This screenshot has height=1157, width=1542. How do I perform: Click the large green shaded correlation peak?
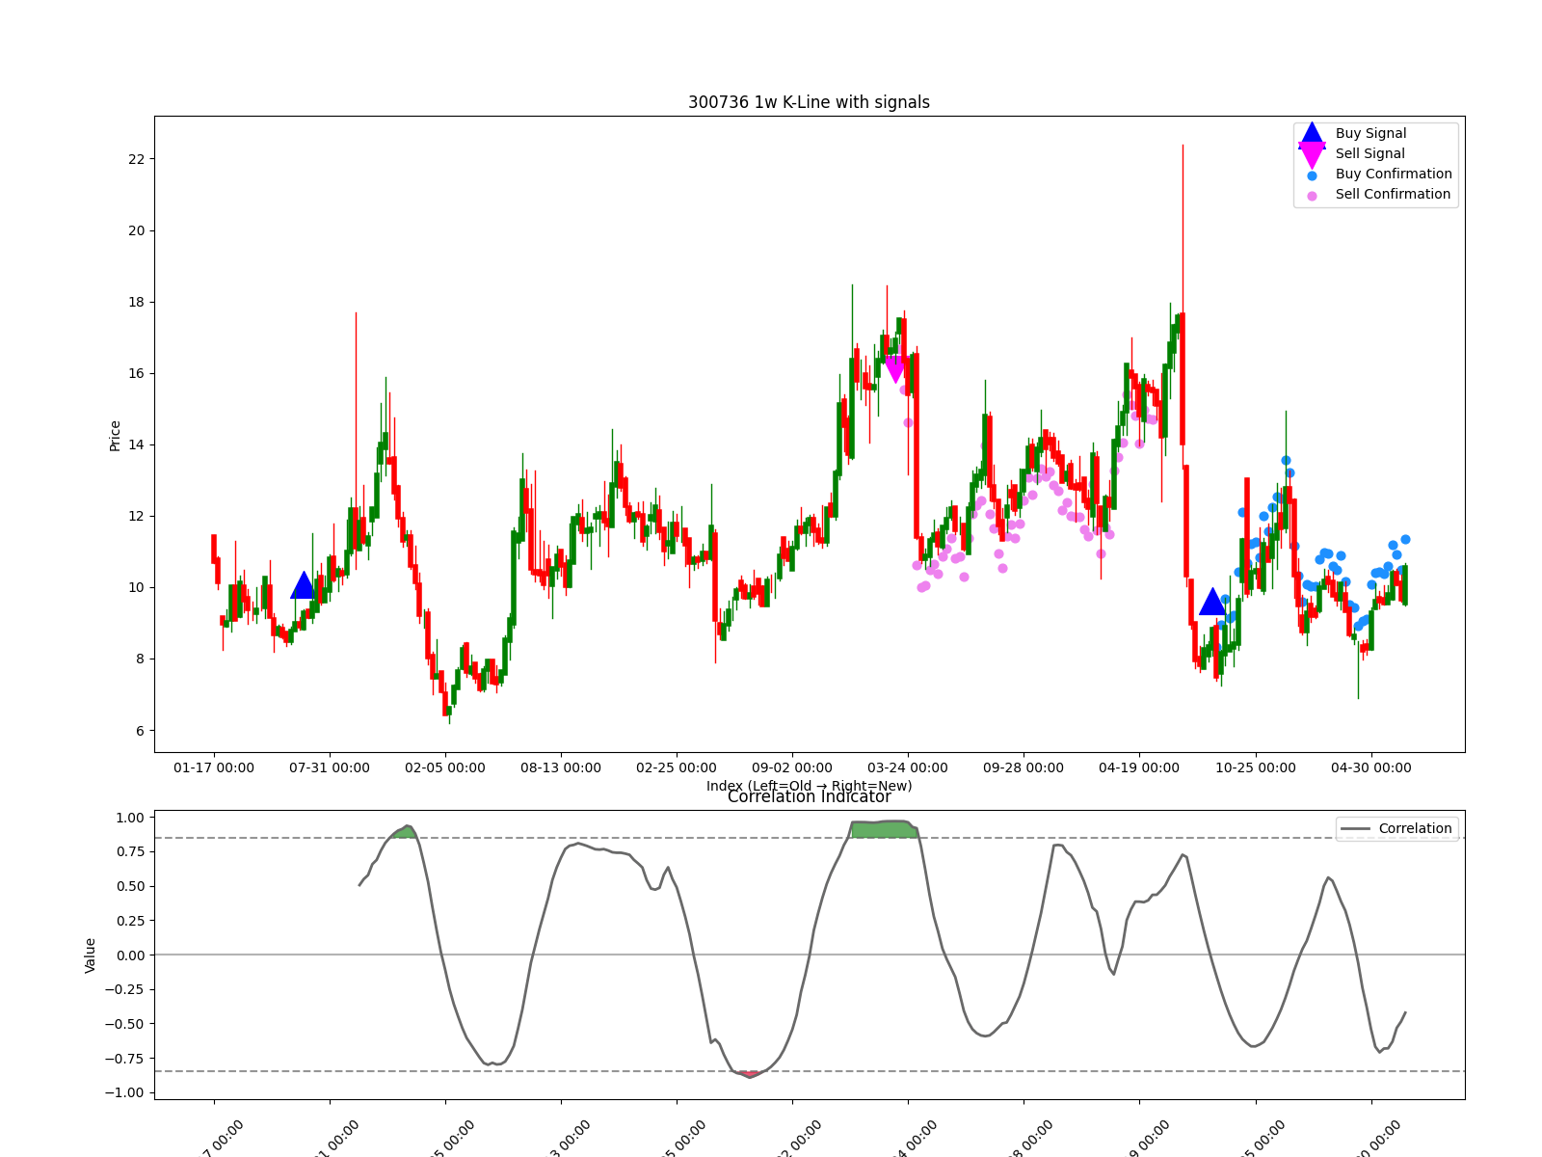point(885,829)
